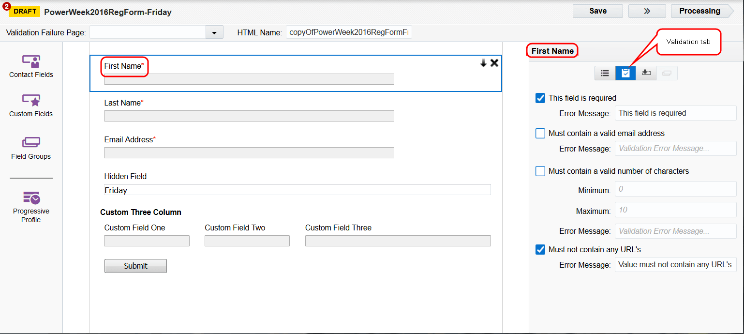Enable 'Must contain a valid number of characters'
Screen dimensions: 744x334
540,171
